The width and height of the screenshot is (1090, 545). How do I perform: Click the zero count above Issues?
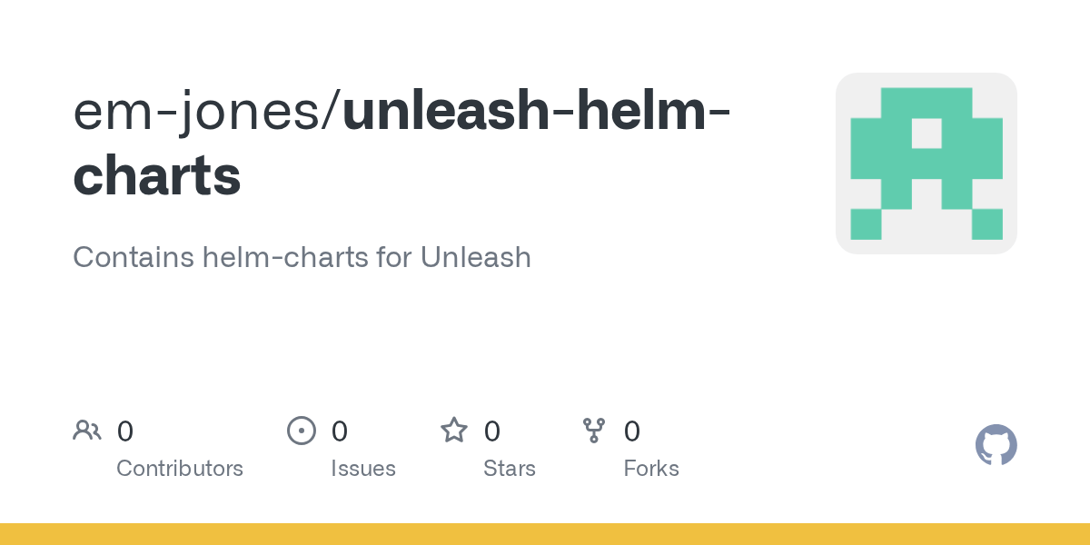340,431
